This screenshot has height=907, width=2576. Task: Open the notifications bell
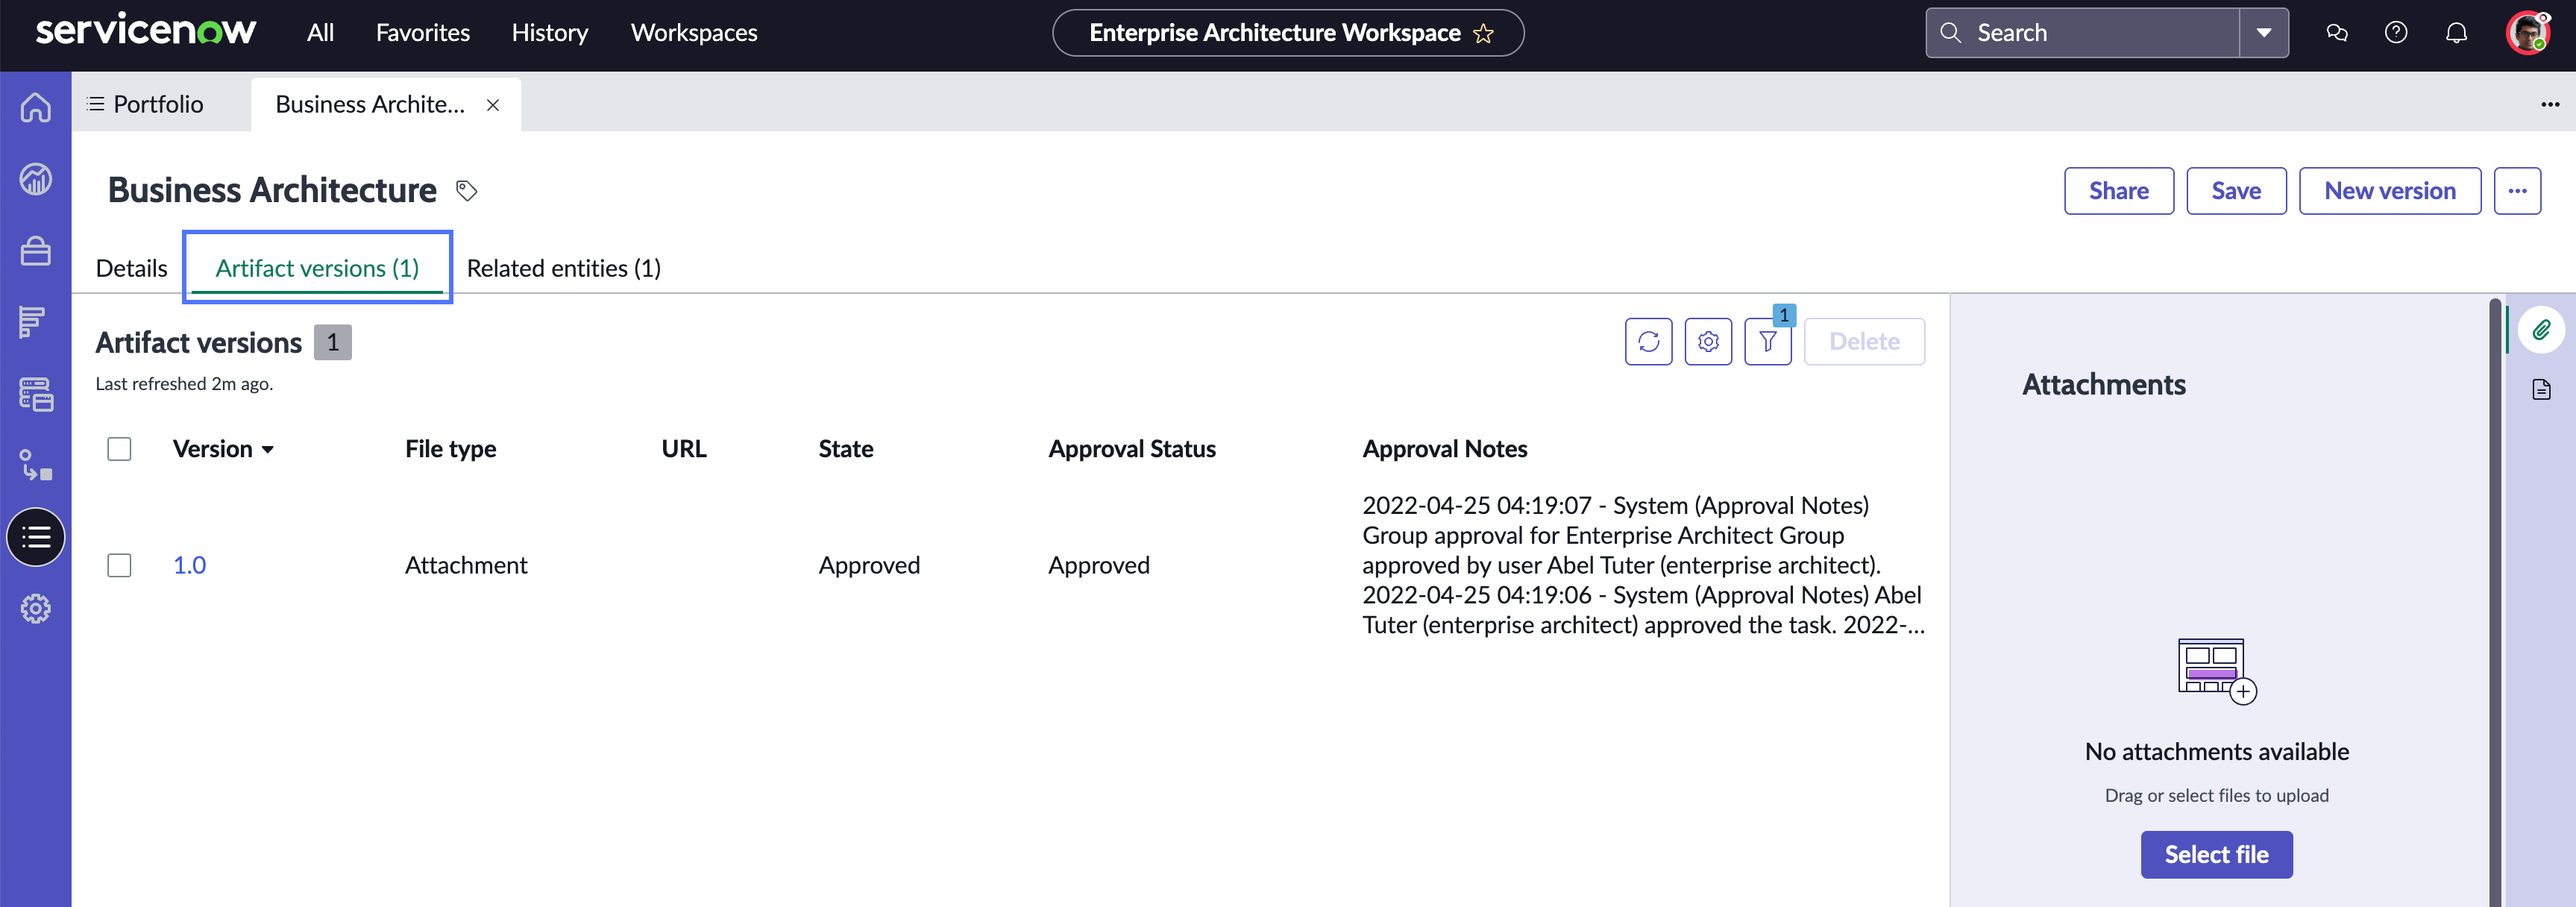tap(2456, 33)
